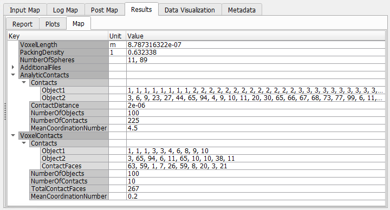
Task: Click the Value column header
Action: 256,36
